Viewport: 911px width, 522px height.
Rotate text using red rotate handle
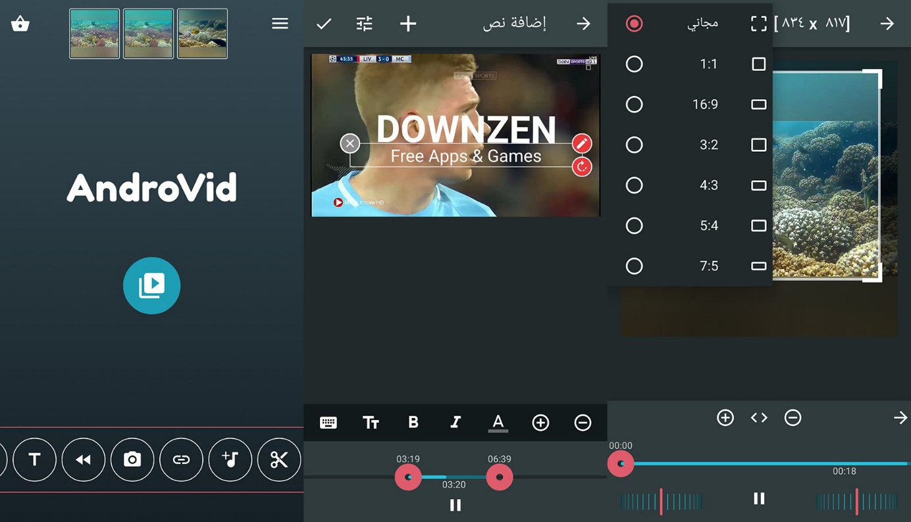click(x=581, y=167)
